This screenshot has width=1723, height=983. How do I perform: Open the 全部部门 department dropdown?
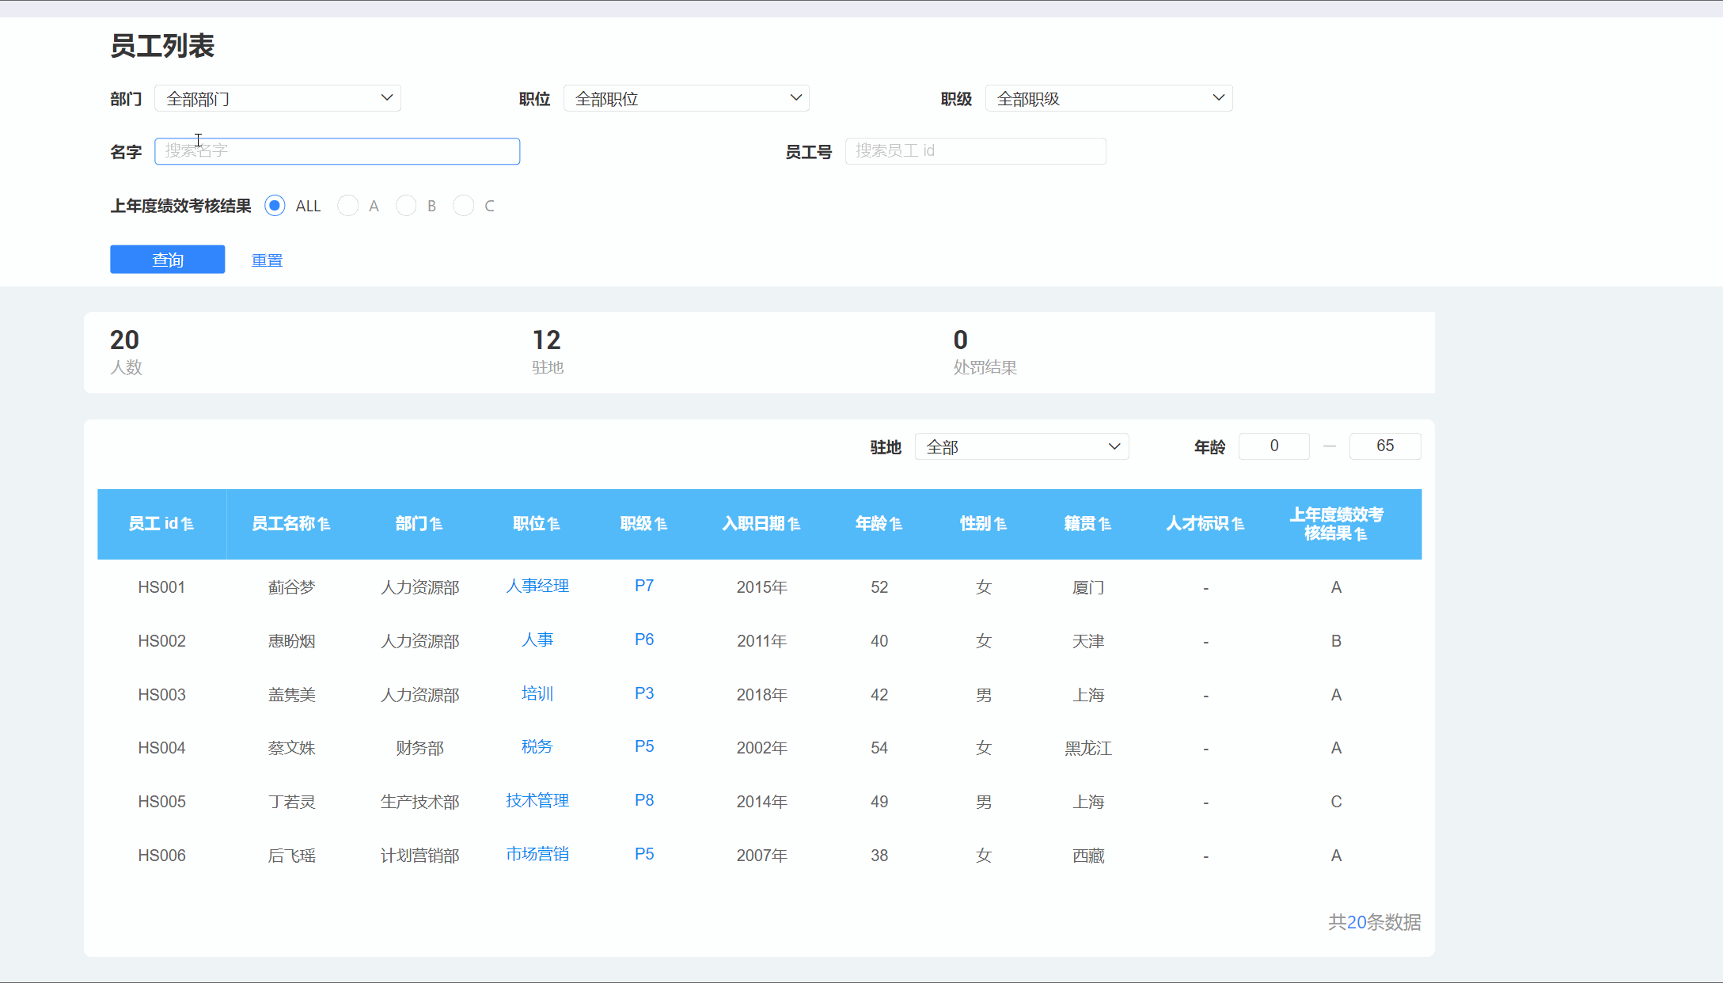tap(278, 98)
